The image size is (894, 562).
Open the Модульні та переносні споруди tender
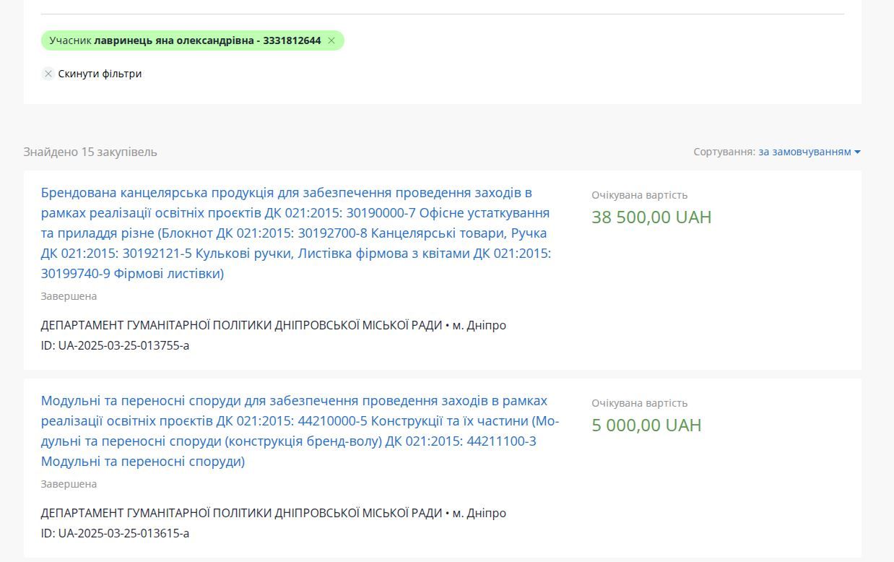(x=300, y=431)
